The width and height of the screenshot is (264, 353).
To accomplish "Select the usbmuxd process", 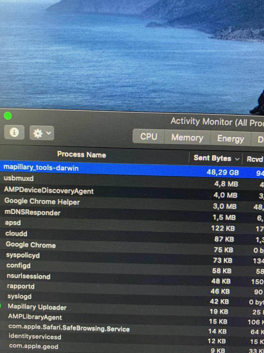I will 19,178.
